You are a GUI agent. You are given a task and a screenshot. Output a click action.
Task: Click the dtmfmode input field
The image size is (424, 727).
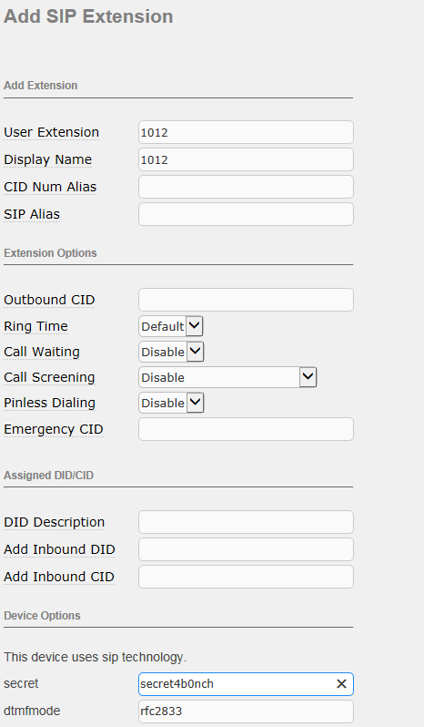246,712
